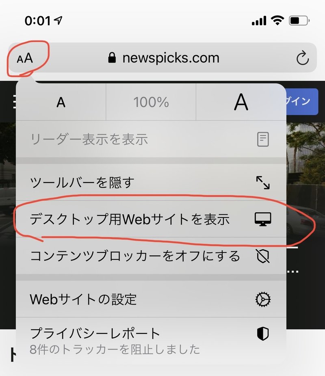The image size is (325, 376).
Task: Select デスクトップ用Webサイトを表示
Action: click(x=151, y=219)
